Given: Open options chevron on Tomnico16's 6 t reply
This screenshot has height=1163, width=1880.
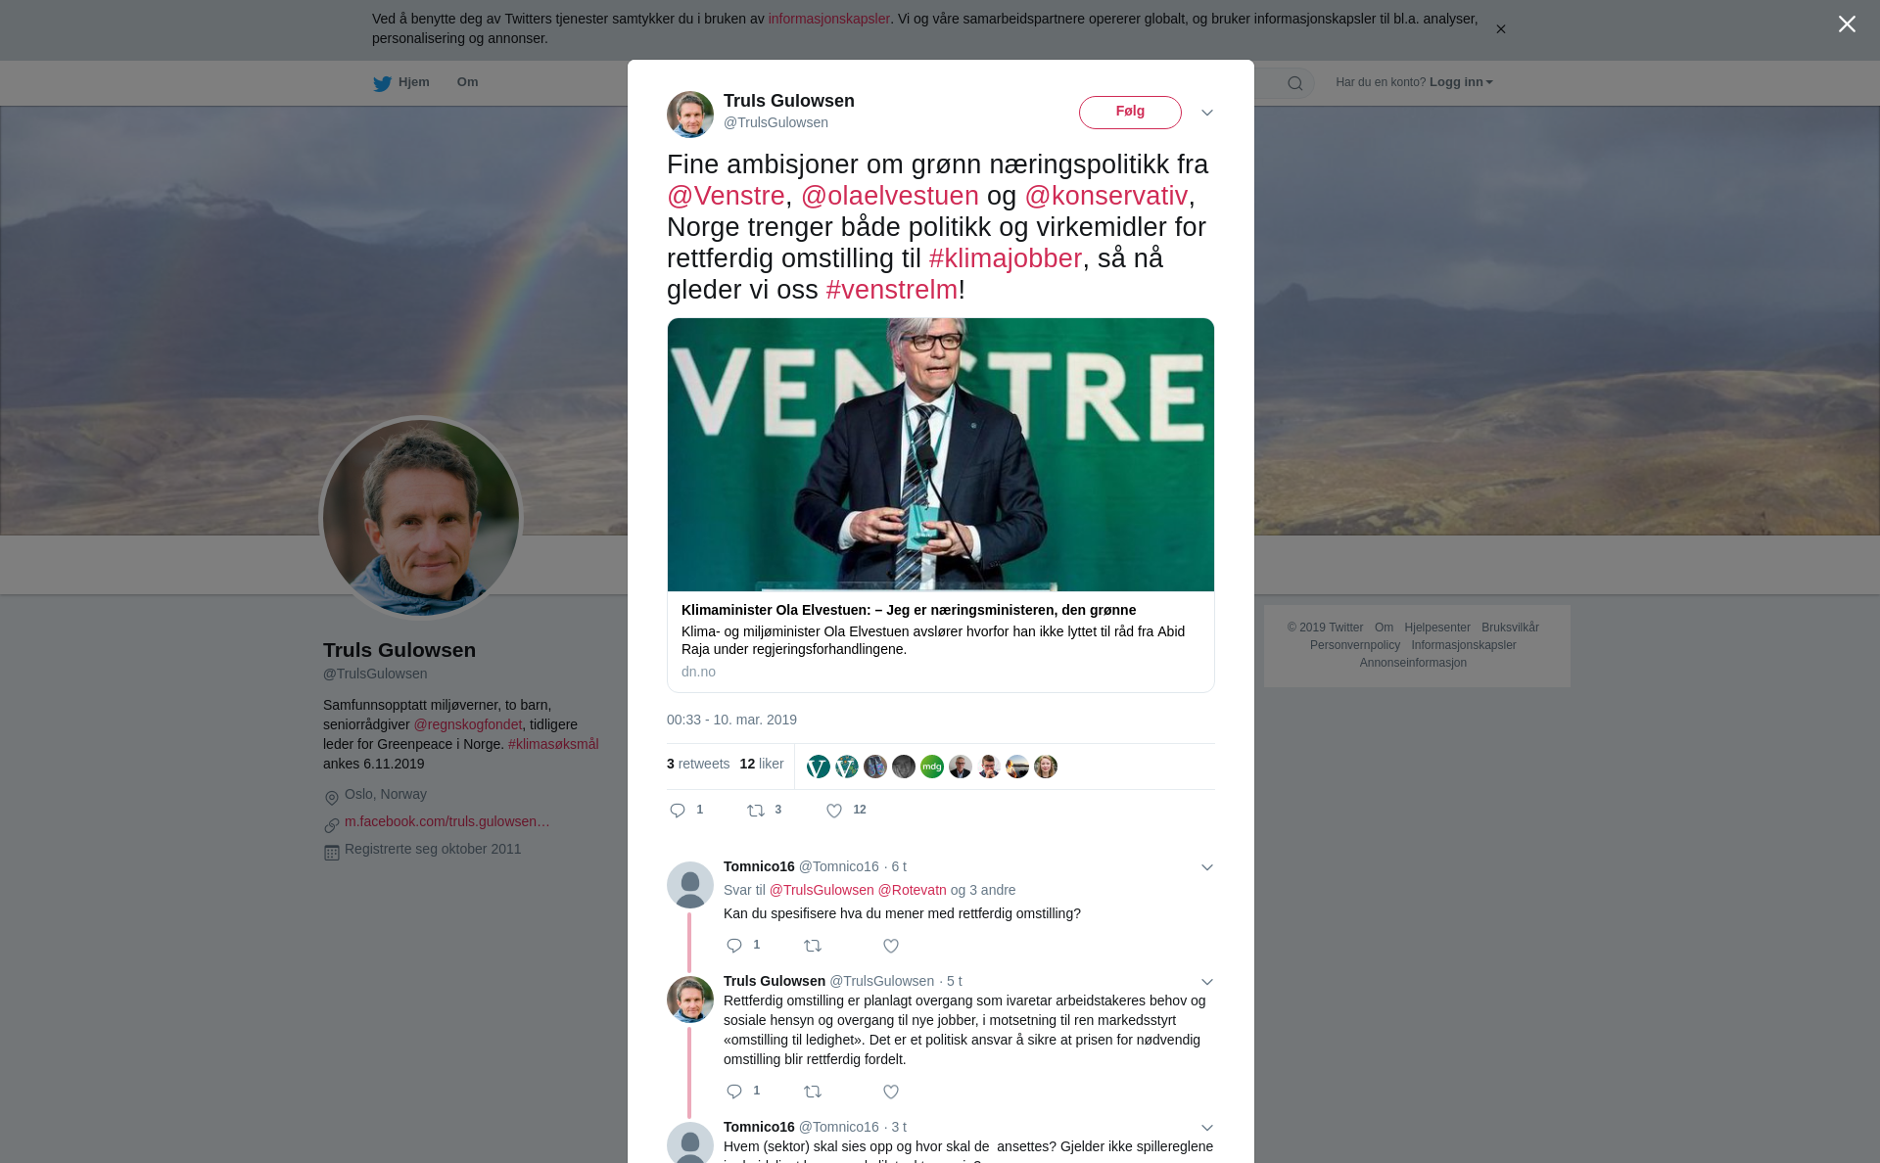Looking at the screenshot, I should pyautogui.click(x=1207, y=867).
